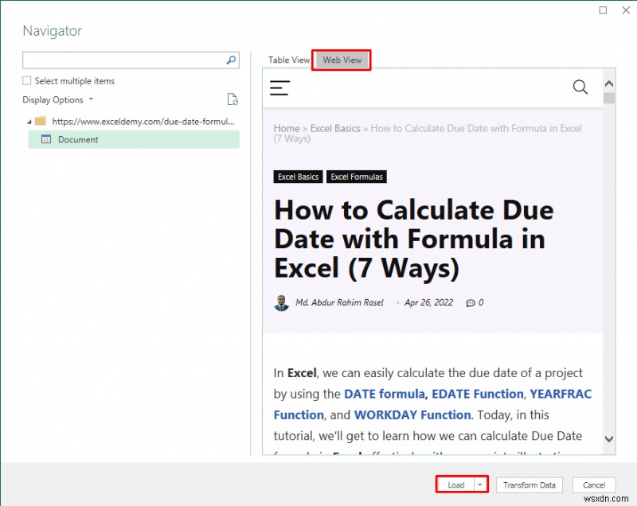This screenshot has width=637, height=506.
Task: Click the comment bubble icon showing 0 comments
Action: [x=469, y=302]
